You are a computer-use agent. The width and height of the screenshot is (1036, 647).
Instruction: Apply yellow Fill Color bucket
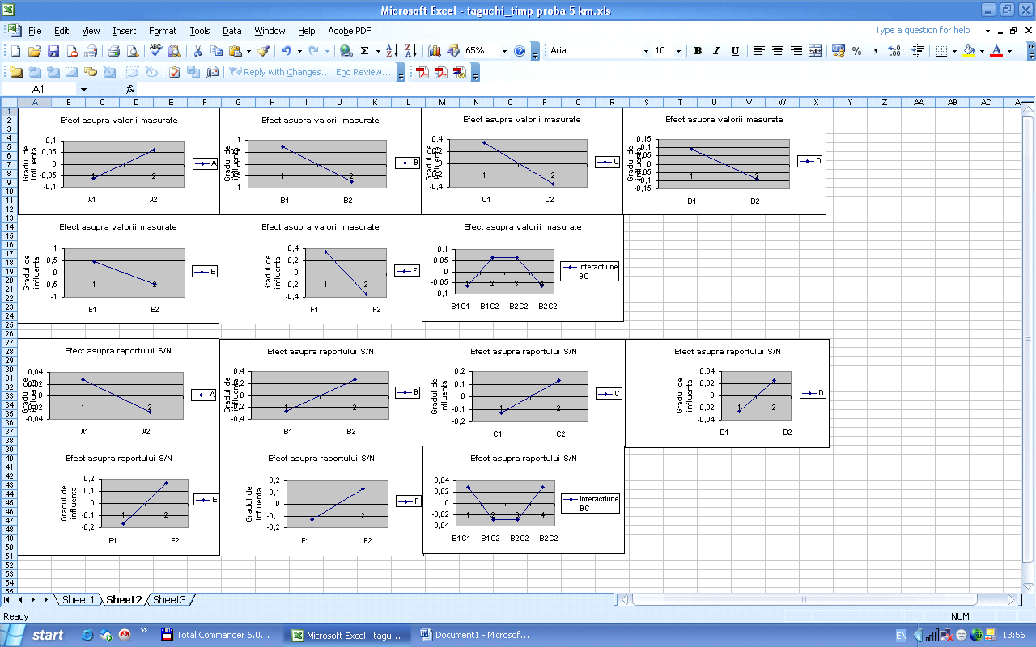point(970,51)
